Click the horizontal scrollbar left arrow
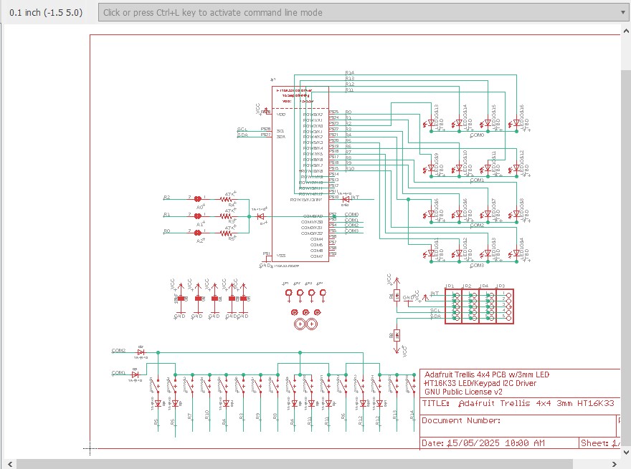This screenshot has width=631, height=469. tap(10, 464)
